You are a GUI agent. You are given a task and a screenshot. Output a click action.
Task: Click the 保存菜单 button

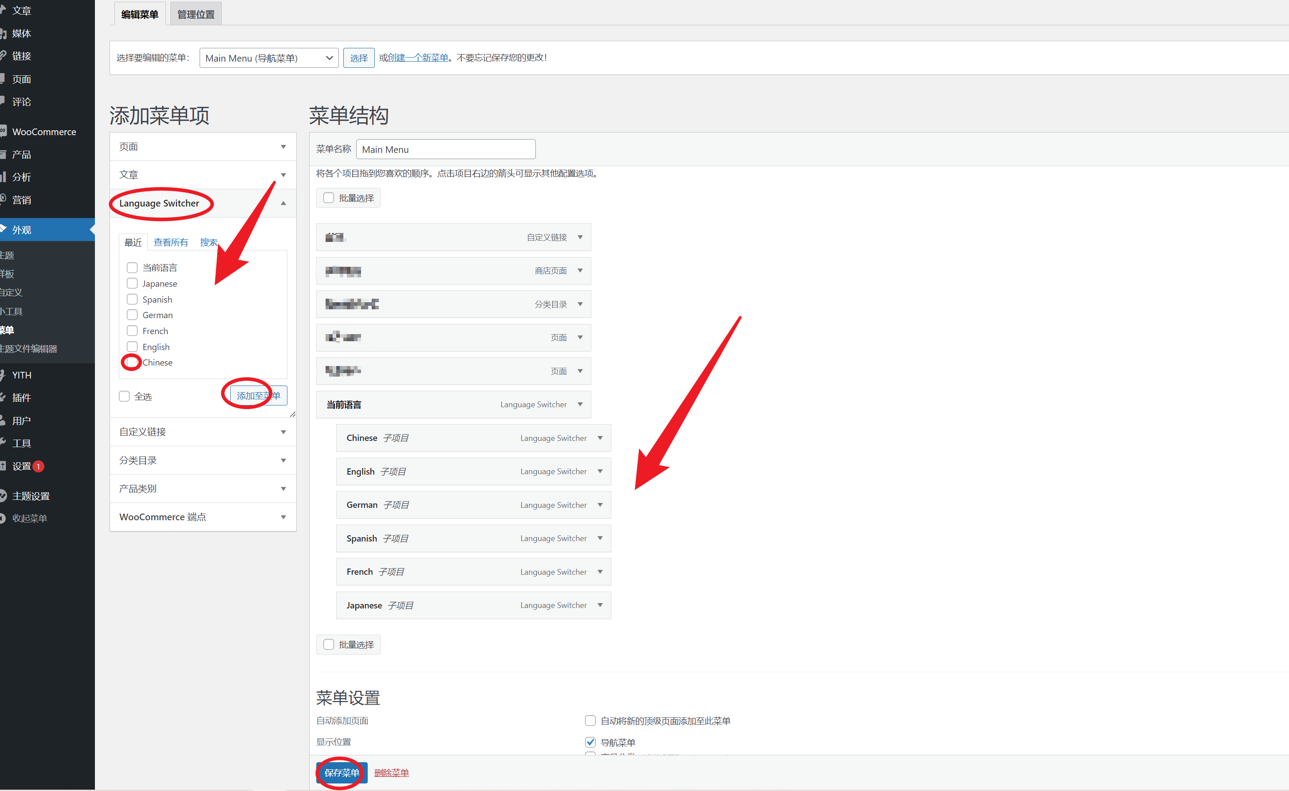point(341,772)
